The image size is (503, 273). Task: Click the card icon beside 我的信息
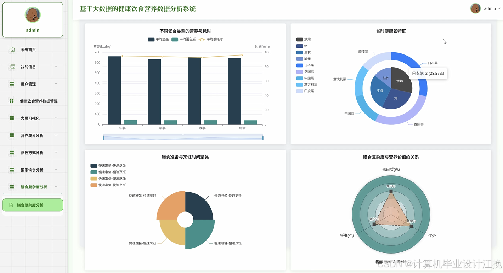point(13,66)
